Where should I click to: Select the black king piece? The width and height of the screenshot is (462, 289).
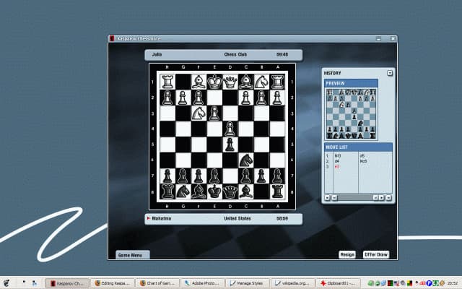[x=214, y=191]
